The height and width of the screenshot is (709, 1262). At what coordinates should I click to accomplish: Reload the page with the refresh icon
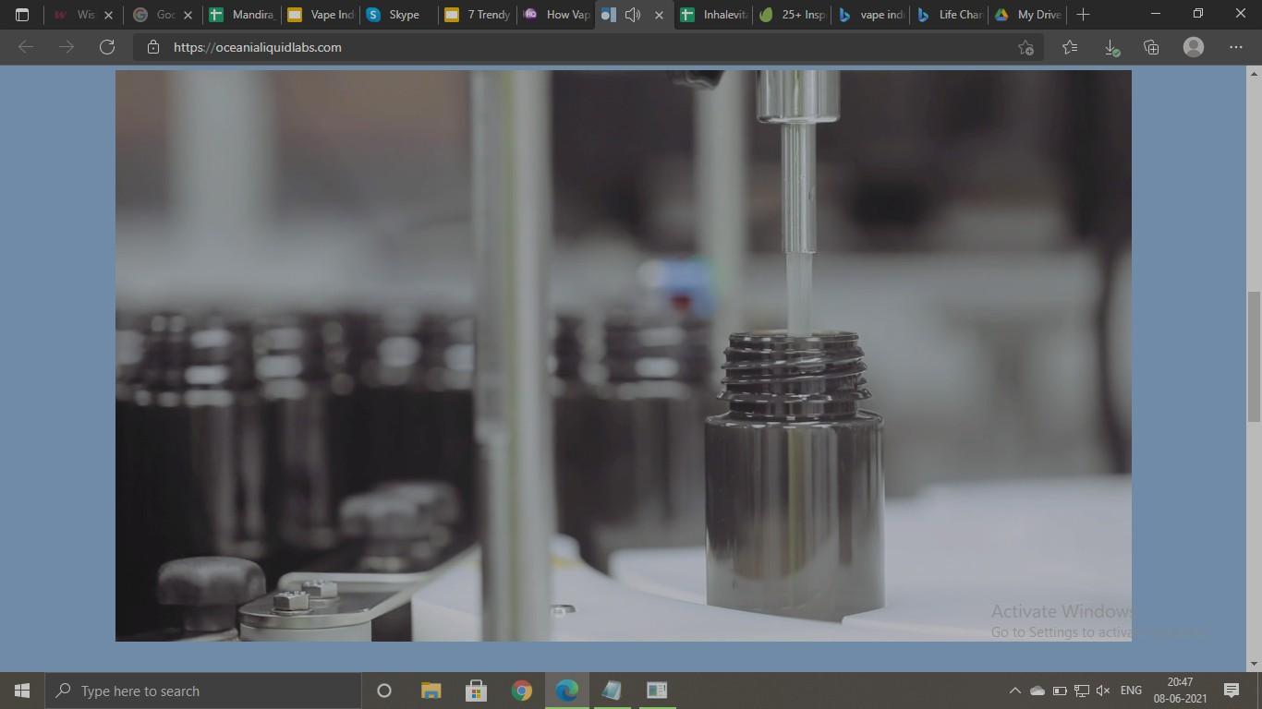(x=107, y=47)
